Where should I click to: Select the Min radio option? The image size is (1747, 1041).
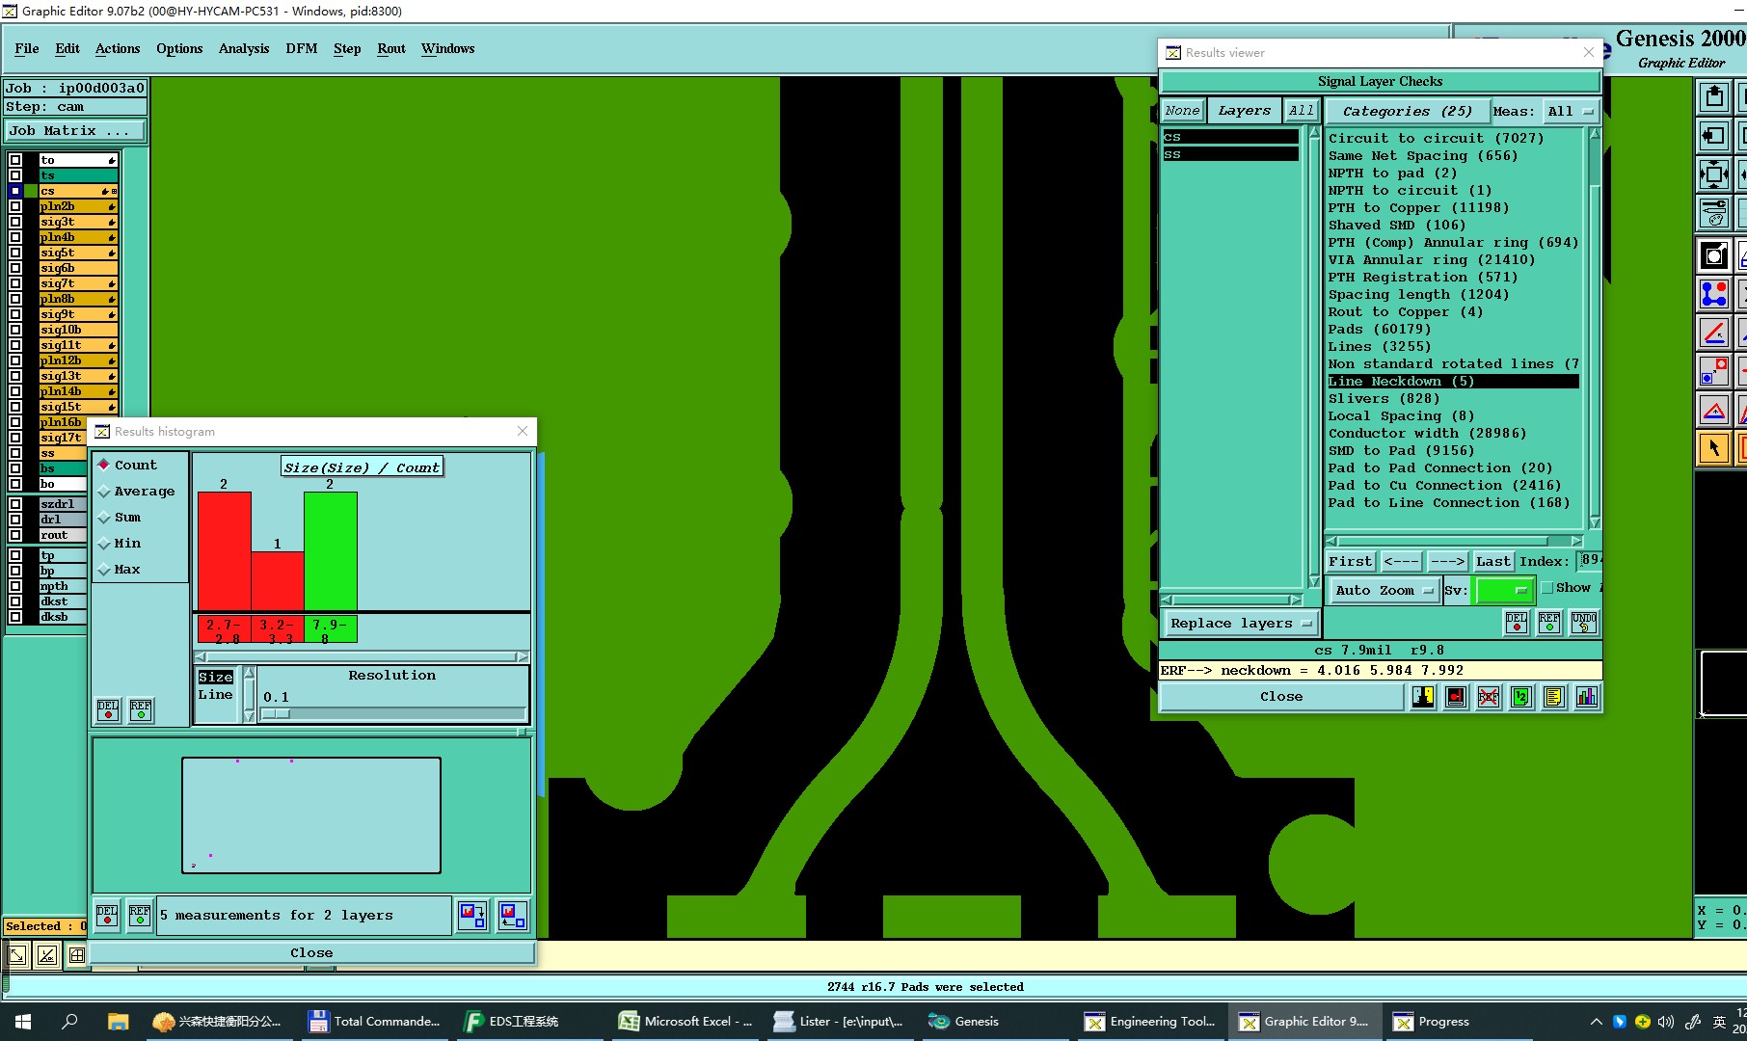click(x=119, y=543)
